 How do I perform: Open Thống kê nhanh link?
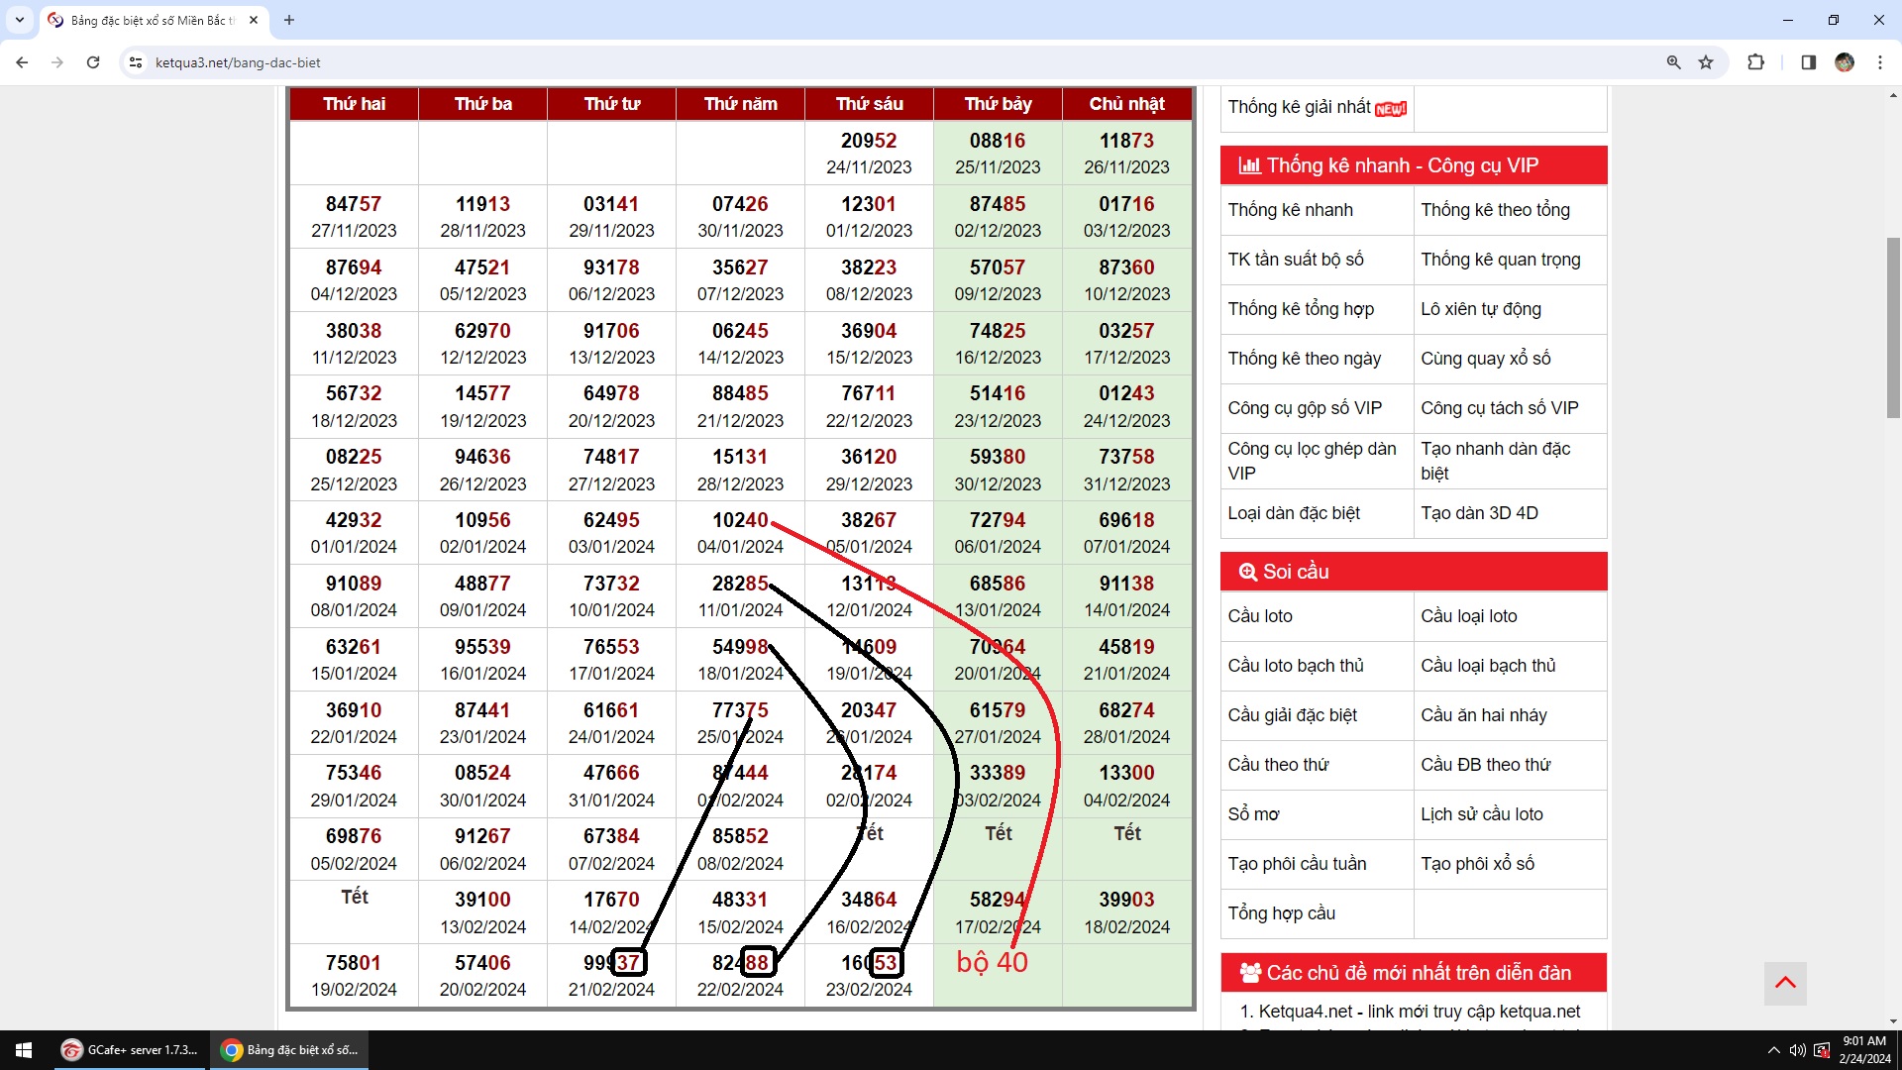click(1290, 210)
